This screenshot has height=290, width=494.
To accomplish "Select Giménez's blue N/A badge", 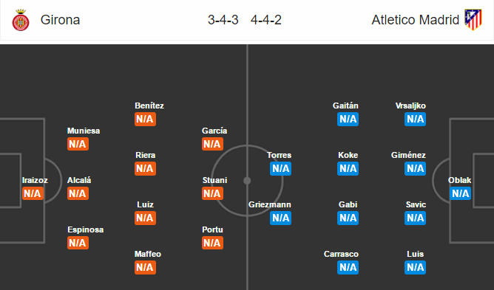I will click(x=415, y=168).
